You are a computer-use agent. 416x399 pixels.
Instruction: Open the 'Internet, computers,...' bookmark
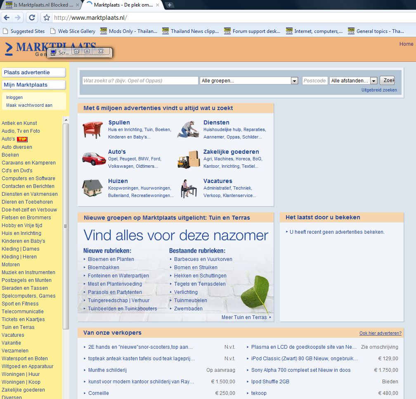(x=314, y=31)
